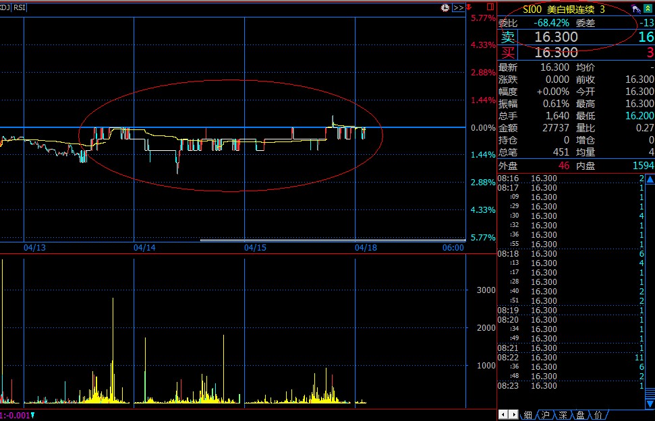Switch to the RSI indicator tab
This screenshot has height=421, width=655.
20,7
